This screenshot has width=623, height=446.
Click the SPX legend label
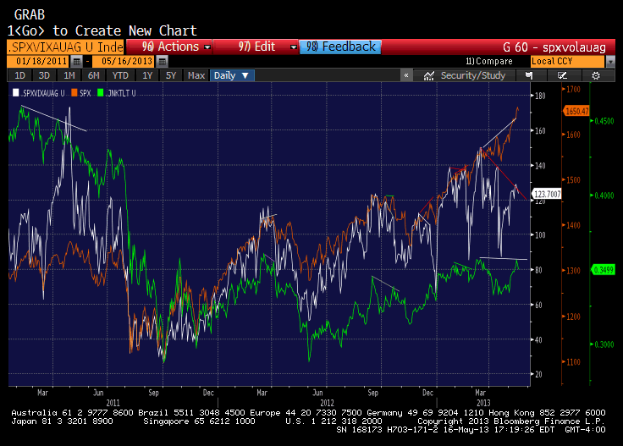click(85, 93)
